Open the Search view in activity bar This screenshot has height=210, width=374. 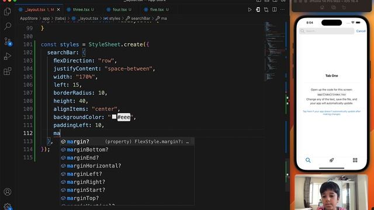click(8, 26)
